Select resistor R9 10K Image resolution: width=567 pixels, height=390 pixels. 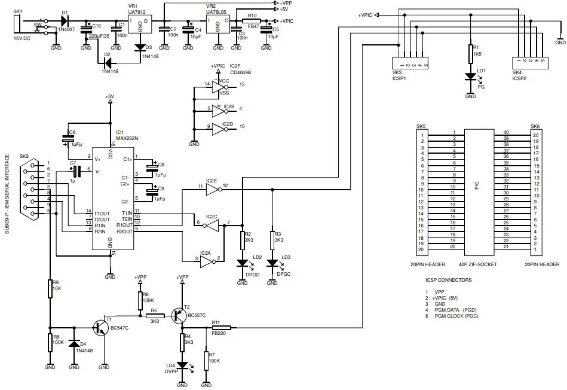50,288
